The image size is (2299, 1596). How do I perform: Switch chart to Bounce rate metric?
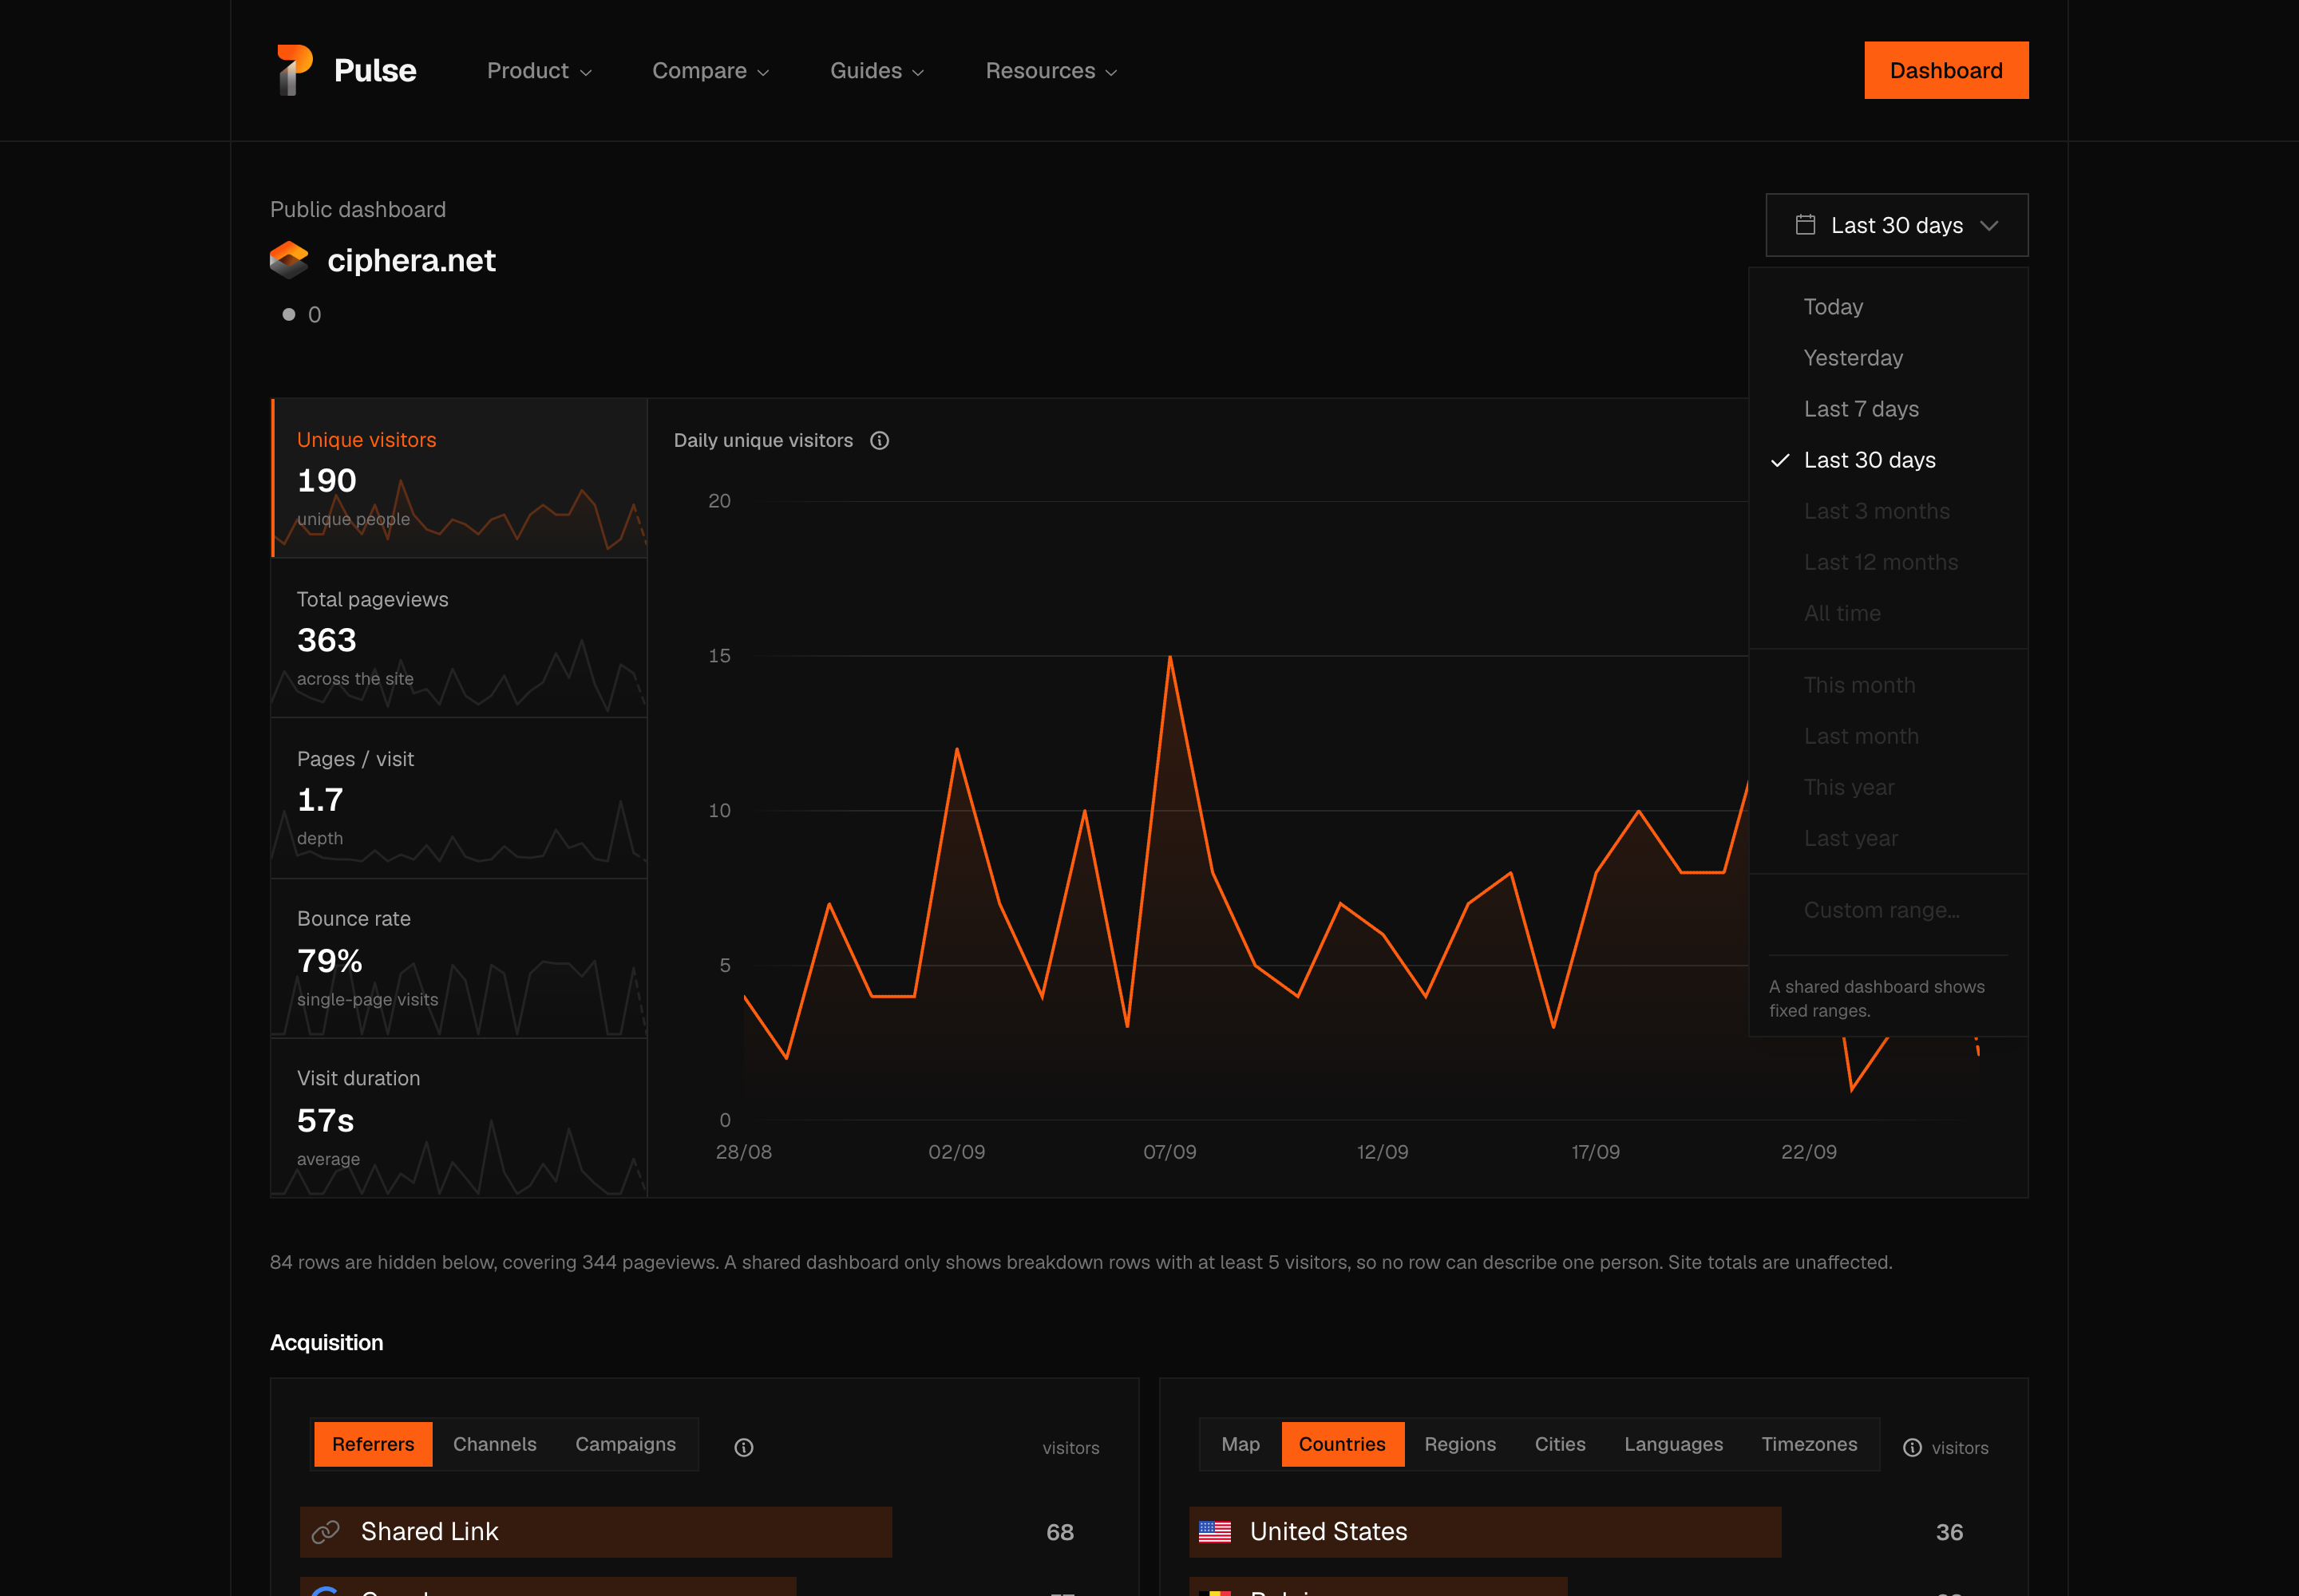click(459, 958)
